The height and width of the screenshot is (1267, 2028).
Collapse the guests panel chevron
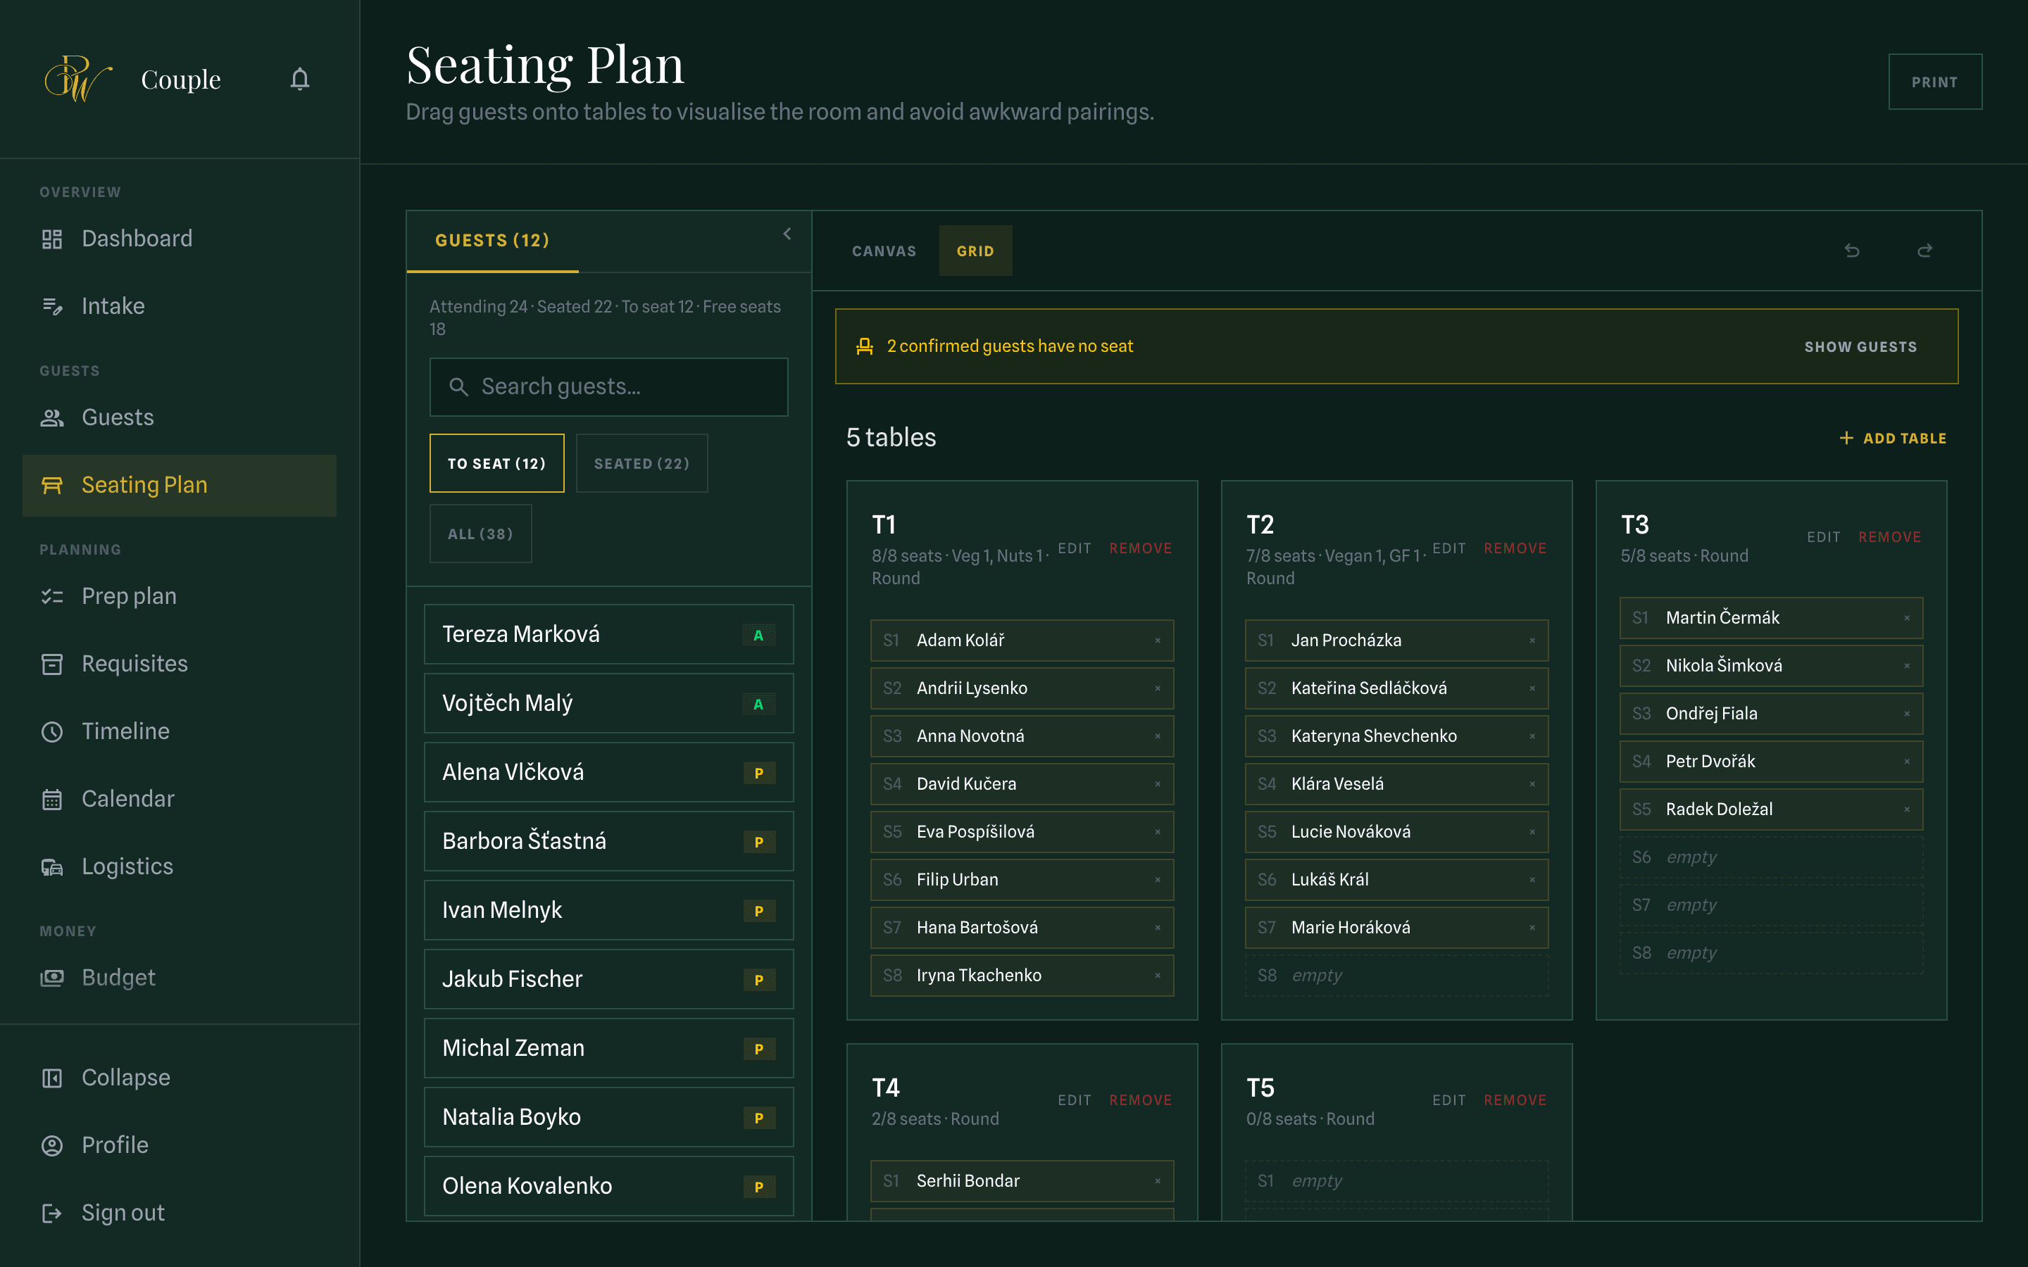(x=787, y=234)
